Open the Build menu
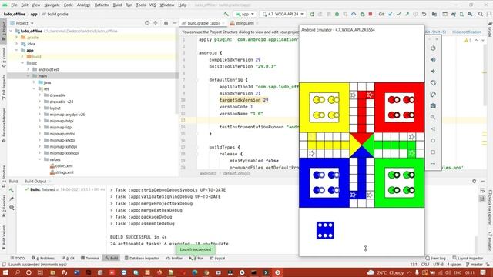The image size is (493, 277). point(117,5)
